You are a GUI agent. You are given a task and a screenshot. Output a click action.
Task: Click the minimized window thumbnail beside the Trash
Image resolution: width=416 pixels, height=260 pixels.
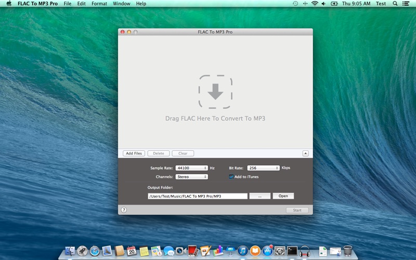tap(335, 251)
